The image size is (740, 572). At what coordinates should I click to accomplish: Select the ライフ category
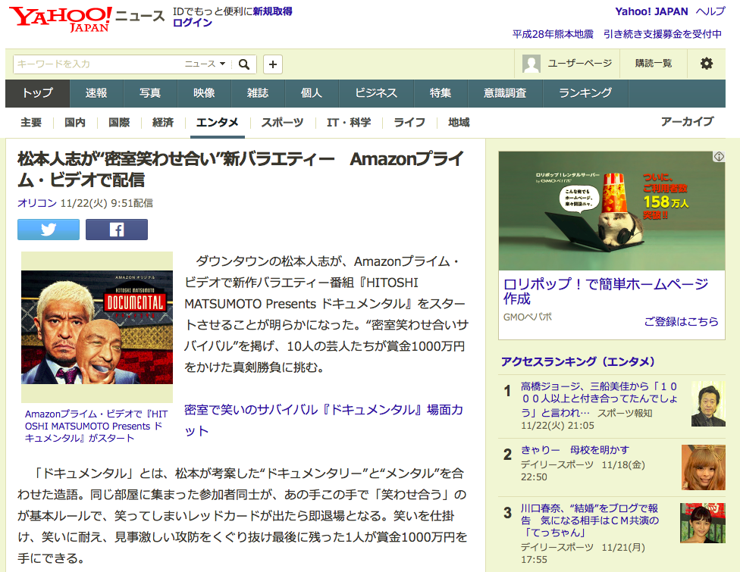point(409,123)
